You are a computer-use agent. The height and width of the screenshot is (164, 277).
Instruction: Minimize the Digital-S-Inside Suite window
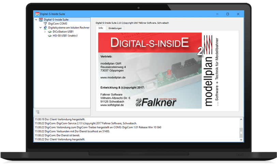(x=217, y=14)
